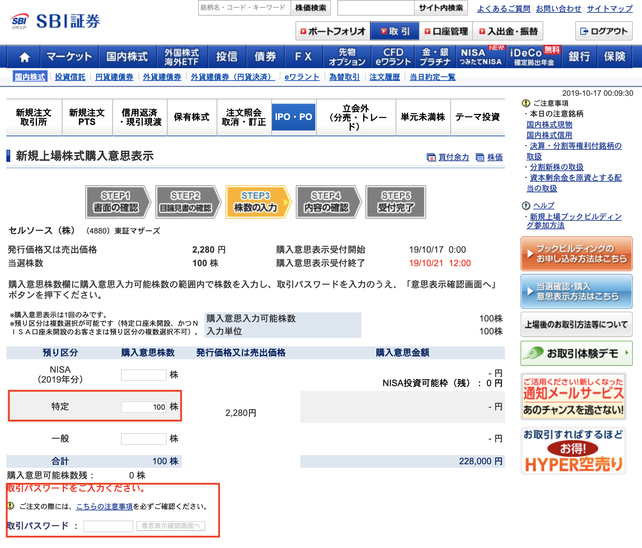
Task: Open 入出金・振替 tab
Action: [508, 31]
